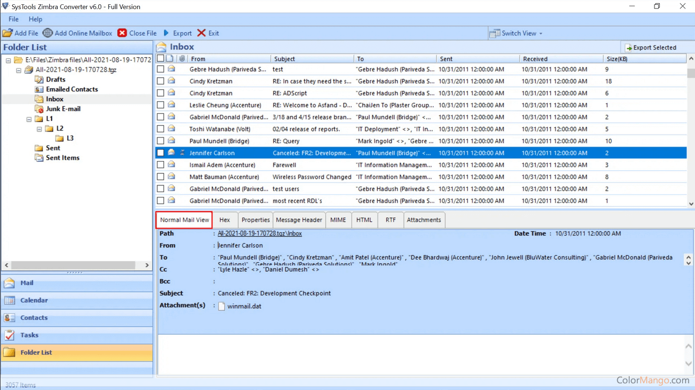Click the red Close File icon
This screenshot has height=390, width=695.
pos(123,33)
